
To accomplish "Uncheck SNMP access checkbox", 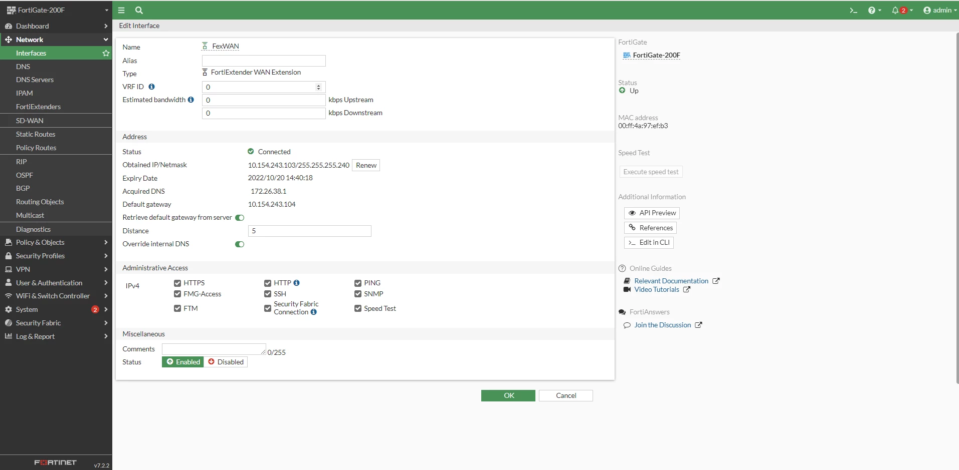I will (358, 294).
